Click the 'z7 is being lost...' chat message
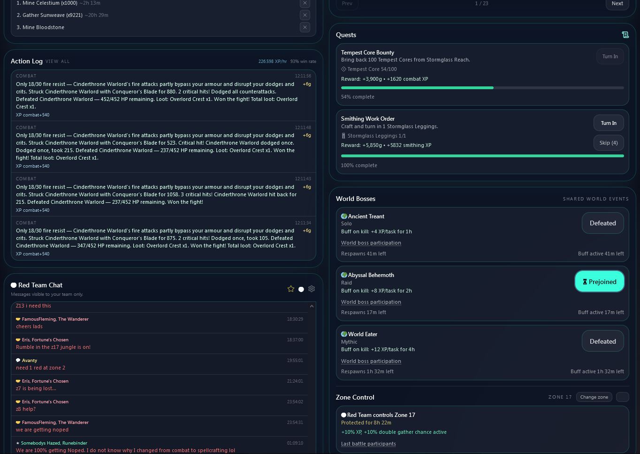 [x=36, y=389]
